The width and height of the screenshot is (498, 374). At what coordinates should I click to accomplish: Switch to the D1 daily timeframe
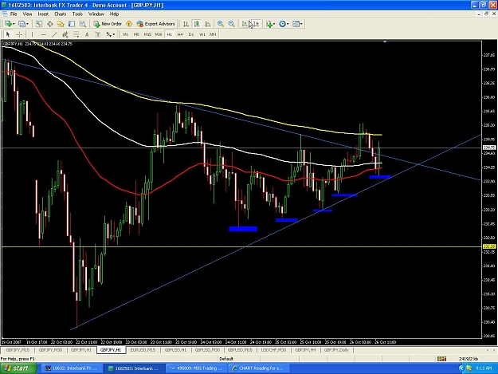[191, 34]
